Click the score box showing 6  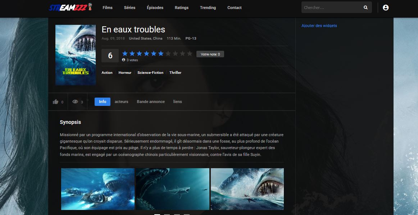tap(110, 56)
